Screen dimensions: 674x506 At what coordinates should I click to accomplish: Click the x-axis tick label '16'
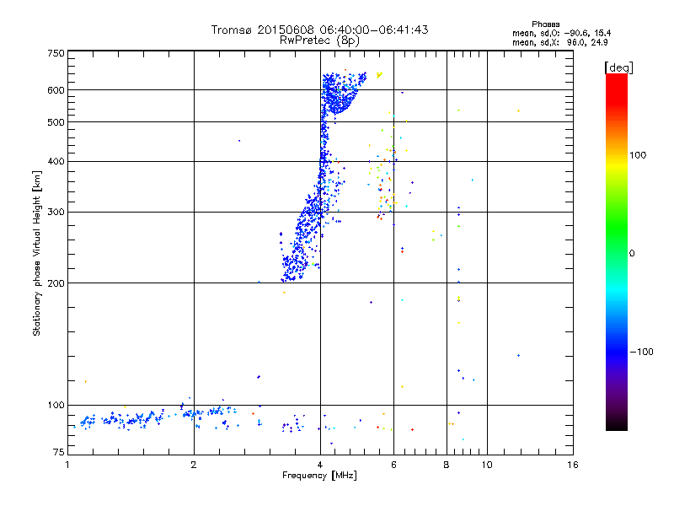pyautogui.click(x=573, y=465)
